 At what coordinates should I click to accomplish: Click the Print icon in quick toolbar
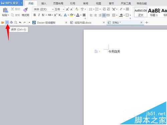click(x=11, y=23)
